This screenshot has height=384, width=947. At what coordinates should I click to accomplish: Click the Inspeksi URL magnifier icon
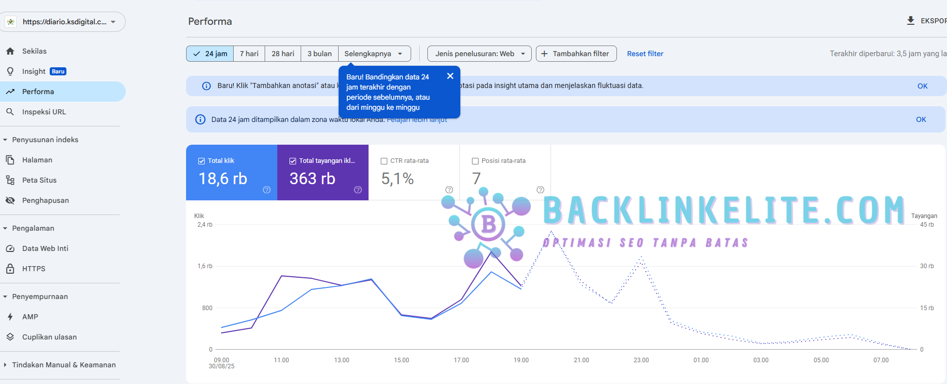[x=10, y=112]
